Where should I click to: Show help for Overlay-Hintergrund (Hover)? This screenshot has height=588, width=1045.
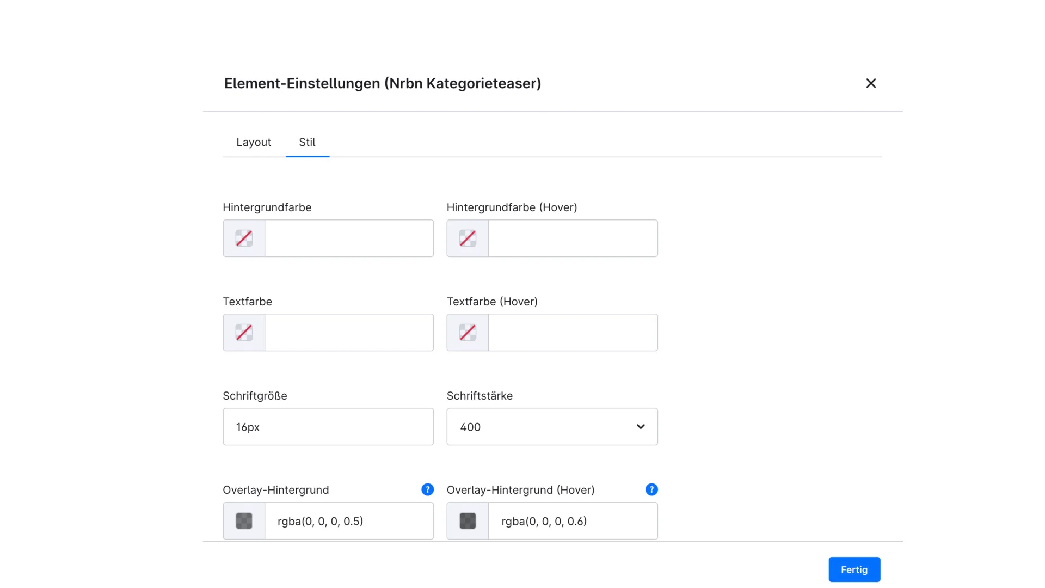[x=651, y=489]
